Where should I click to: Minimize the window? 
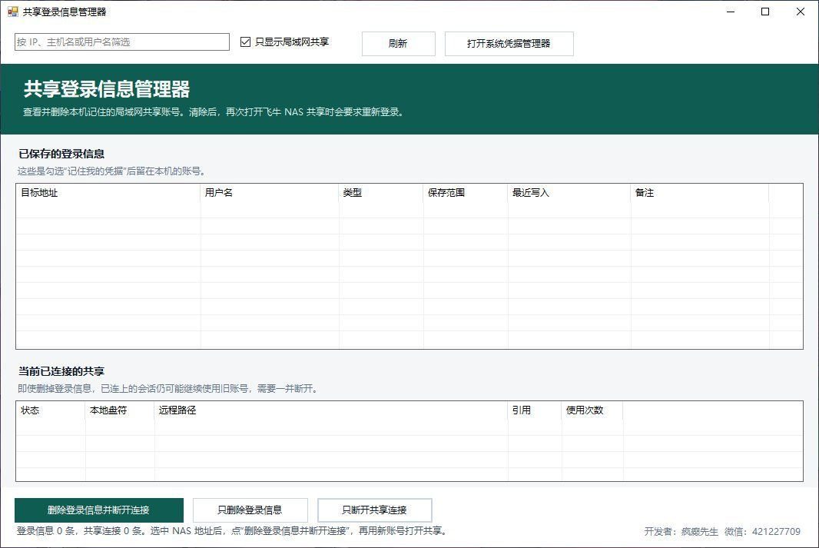731,12
